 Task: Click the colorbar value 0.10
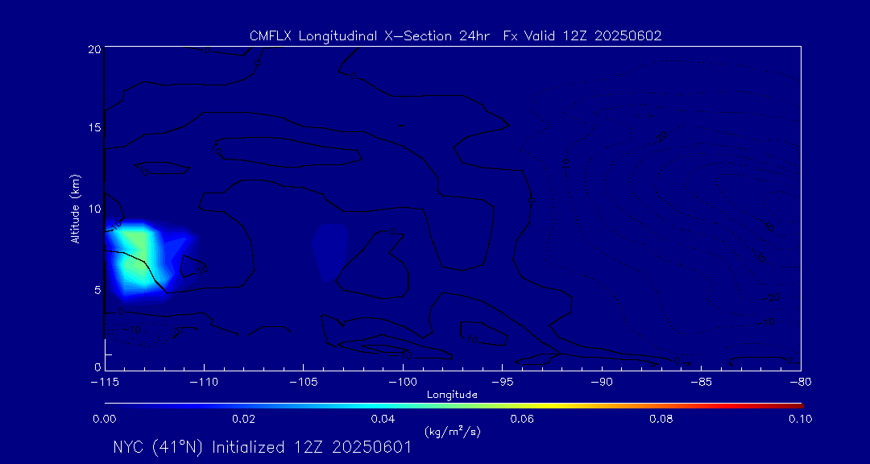tap(800, 419)
